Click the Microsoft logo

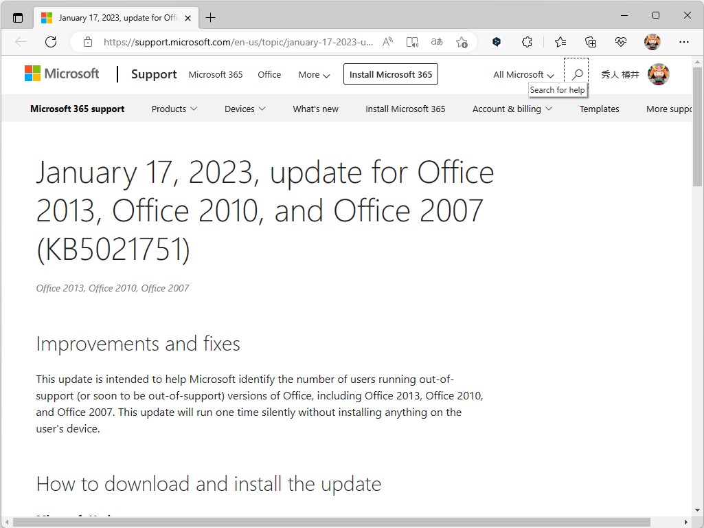(x=62, y=74)
